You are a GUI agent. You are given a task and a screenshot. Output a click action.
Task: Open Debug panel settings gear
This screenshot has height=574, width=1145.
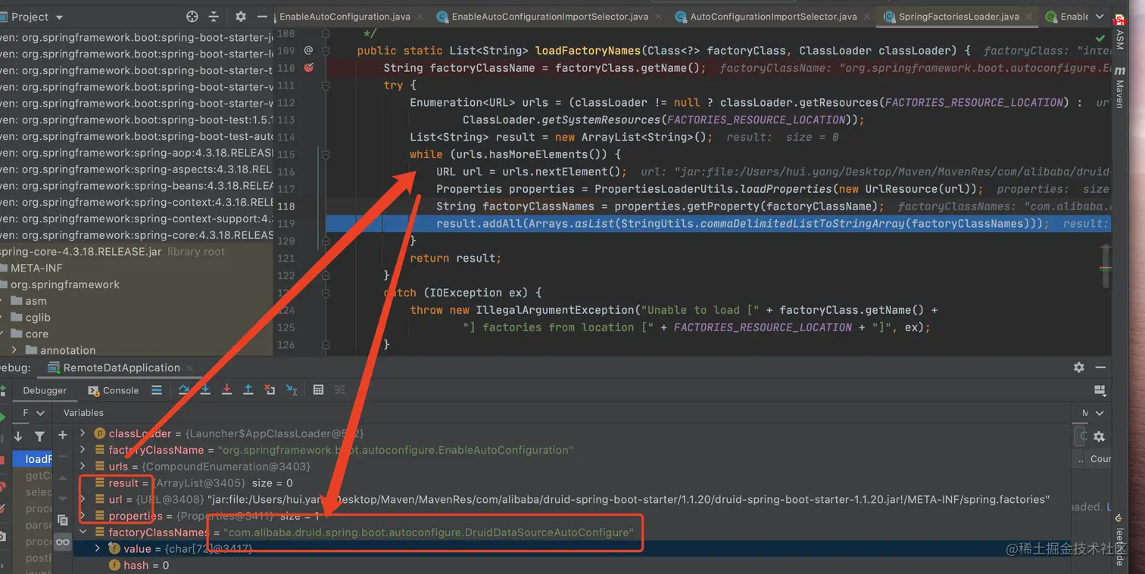[1078, 368]
